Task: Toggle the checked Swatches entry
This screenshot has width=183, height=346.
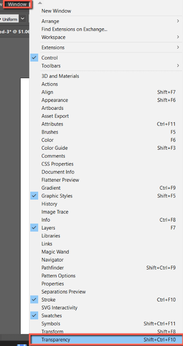Action: pos(106,316)
